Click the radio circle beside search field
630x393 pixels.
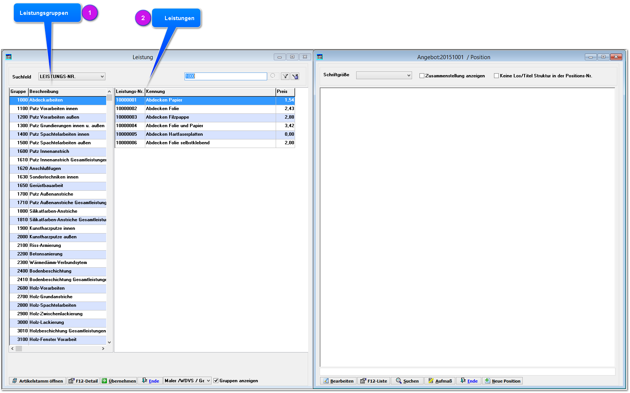coord(273,76)
